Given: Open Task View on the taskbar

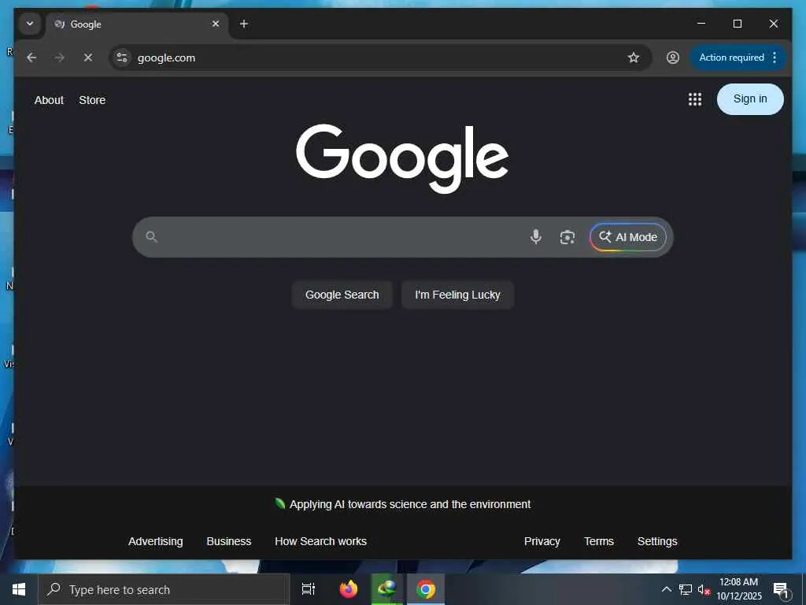Looking at the screenshot, I should coord(309,589).
